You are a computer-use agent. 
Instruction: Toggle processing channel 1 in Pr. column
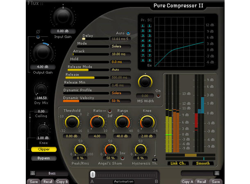(x=143, y=26)
